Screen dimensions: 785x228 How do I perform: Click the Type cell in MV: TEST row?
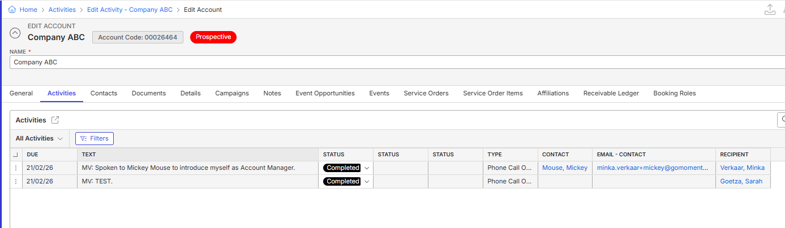click(511, 181)
